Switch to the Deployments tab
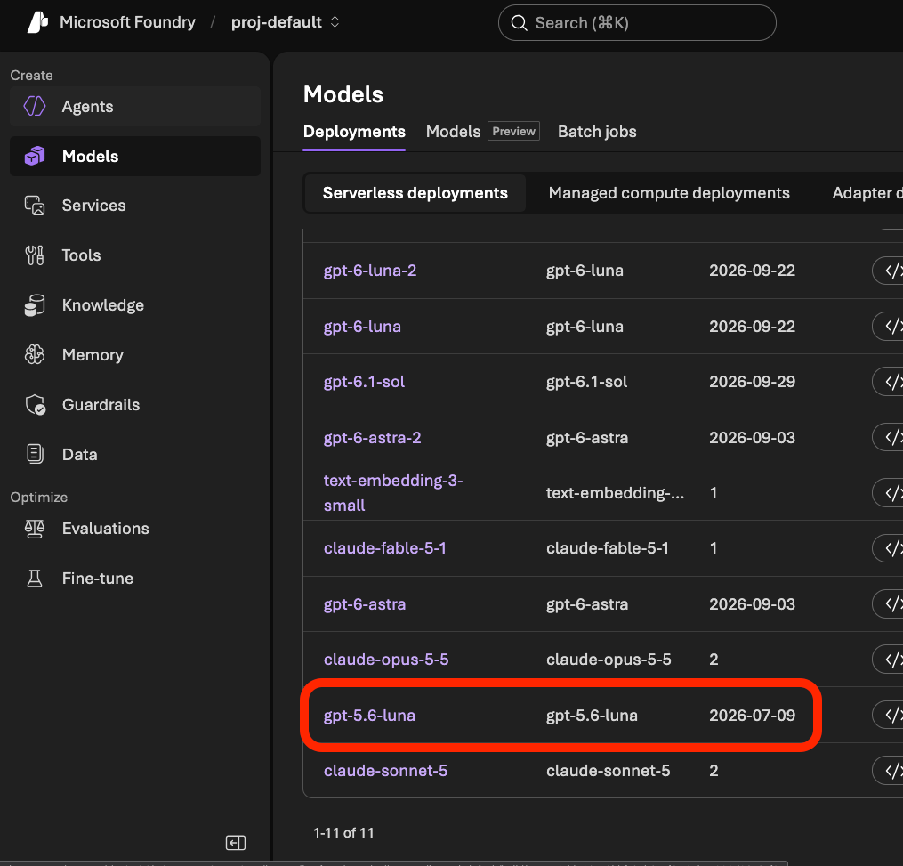903x866 pixels. pyautogui.click(x=354, y=132)
